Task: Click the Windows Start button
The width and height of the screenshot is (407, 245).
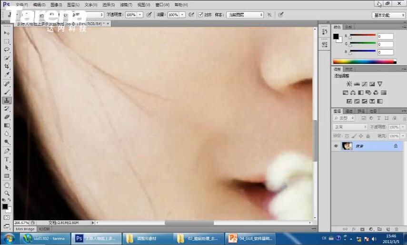Action: pyautogui.click(x=9, y=238)
